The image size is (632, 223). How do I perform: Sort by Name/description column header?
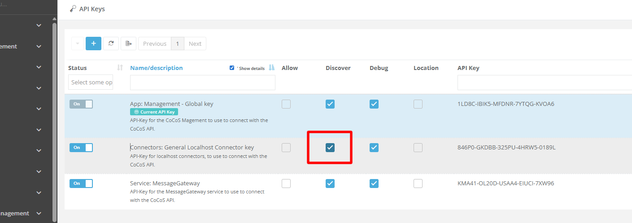pyautogui.click(x=157, y=68)
